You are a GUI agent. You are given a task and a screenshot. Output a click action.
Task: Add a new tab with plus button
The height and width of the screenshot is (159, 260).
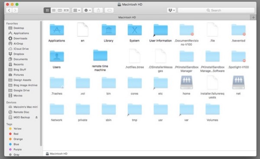253,17
